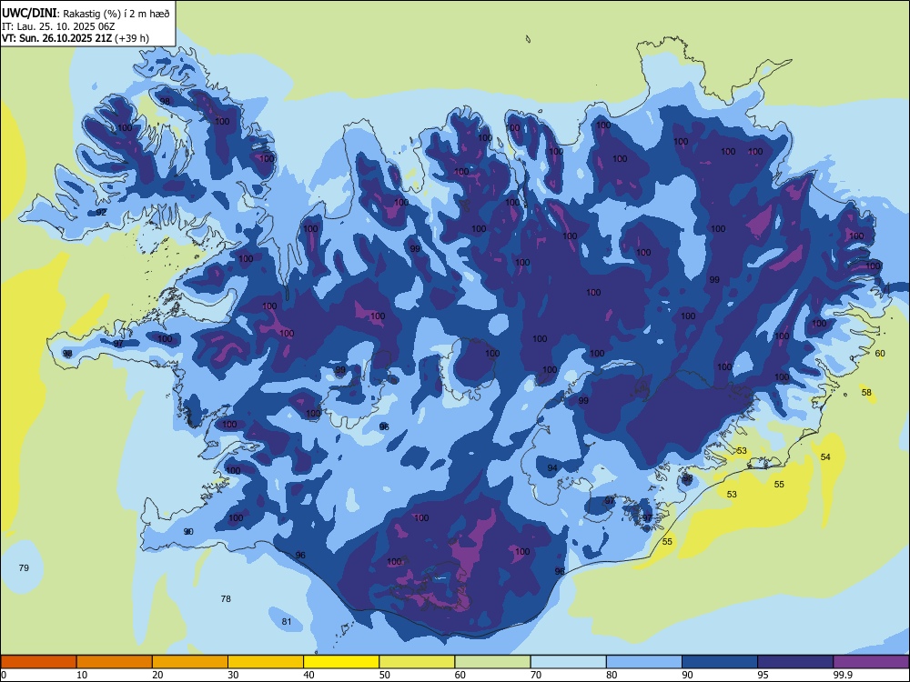Click the 90–95 dark blue legend swatch
Viewport: 910px width, 682px height.
pyautogui.click(x=720, y=662)
